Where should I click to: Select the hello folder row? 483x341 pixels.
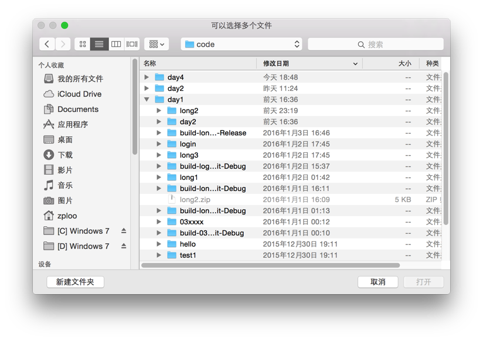click(291, 244)
